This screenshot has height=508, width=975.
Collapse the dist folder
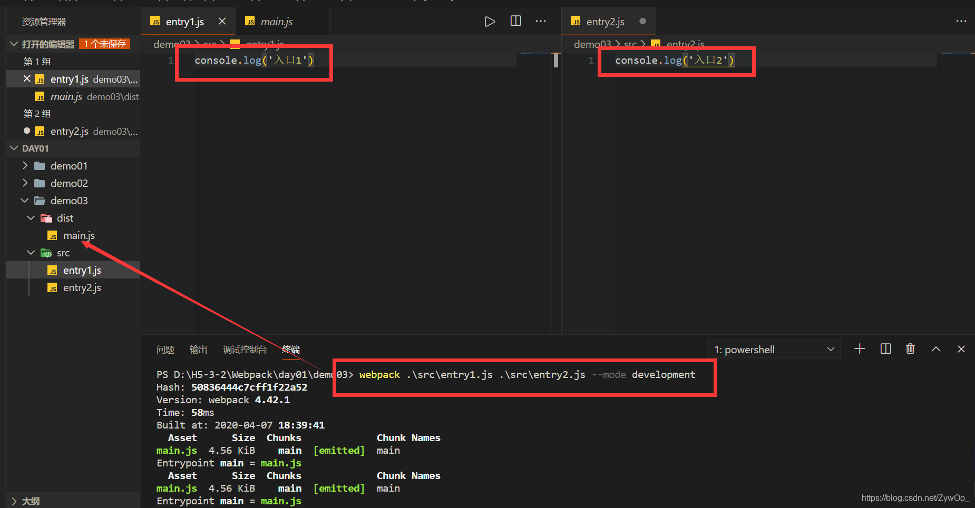tap(31, 218)
